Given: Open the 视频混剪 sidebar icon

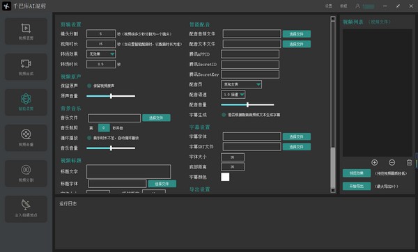Looking at the screenshot, I should click(x=26, y=28).
